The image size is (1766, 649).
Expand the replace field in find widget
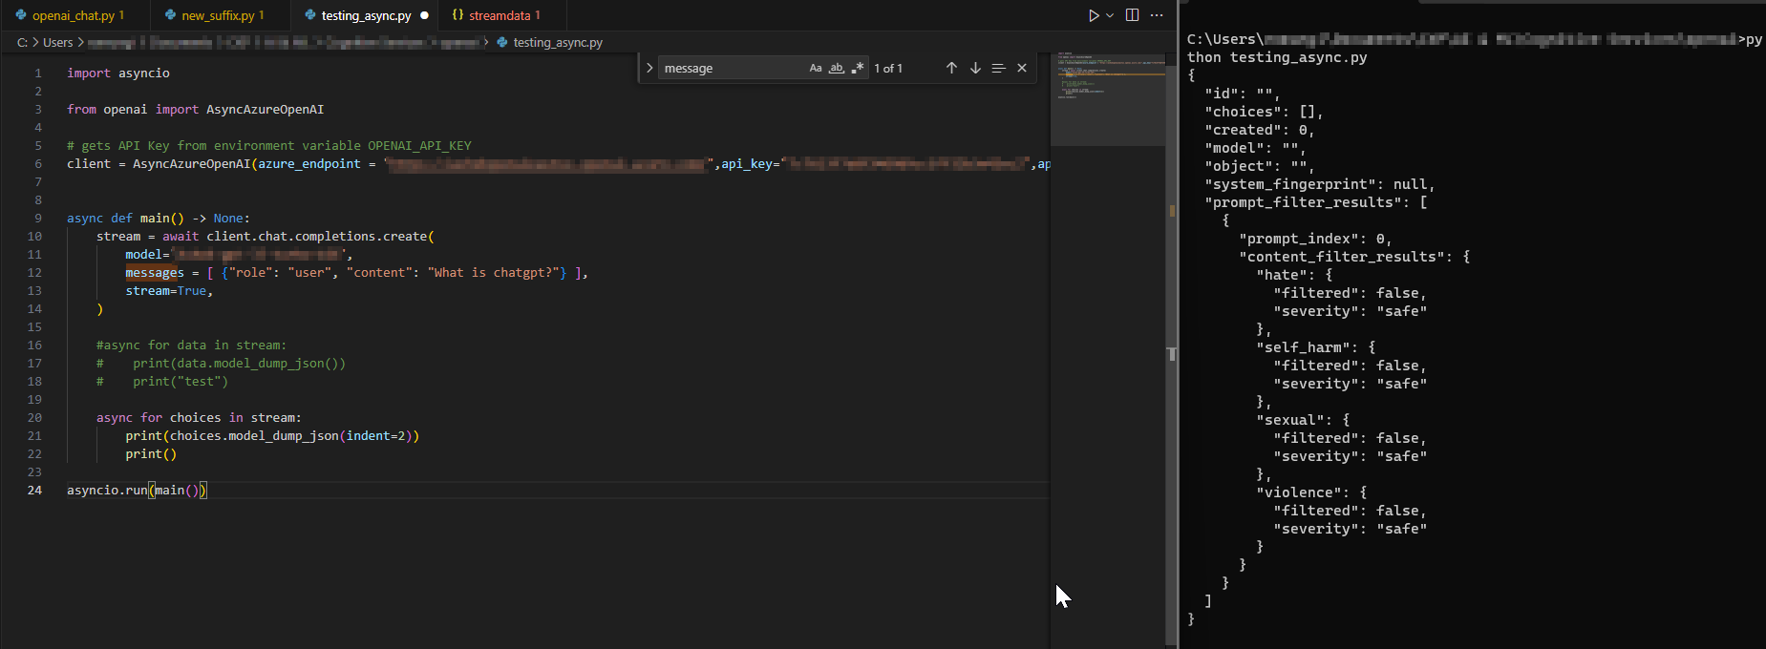click(649, 68)
